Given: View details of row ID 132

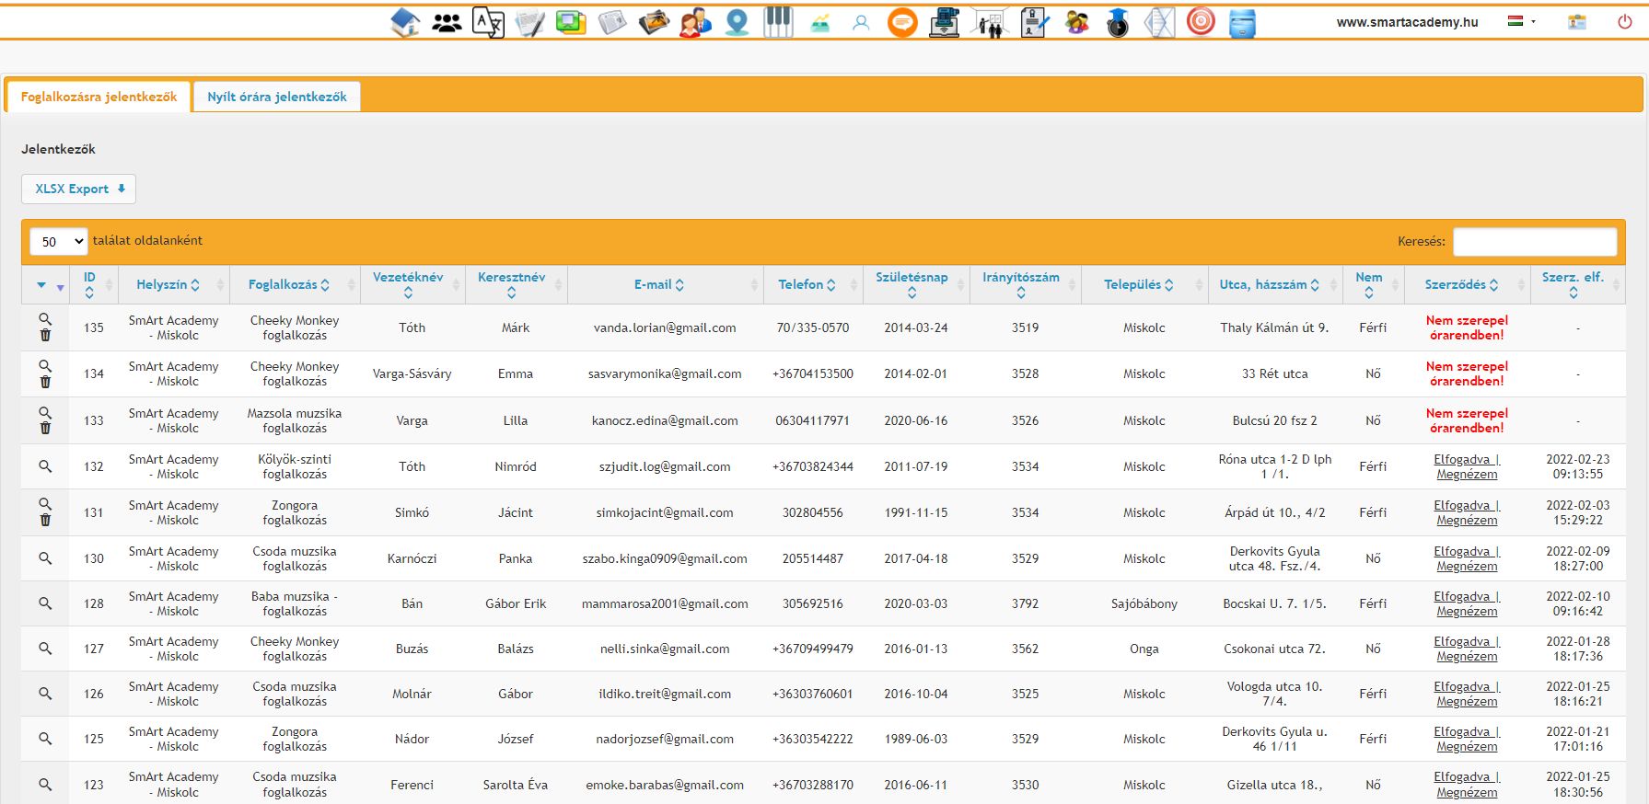Looking at the screenshot, I should 45,466.
